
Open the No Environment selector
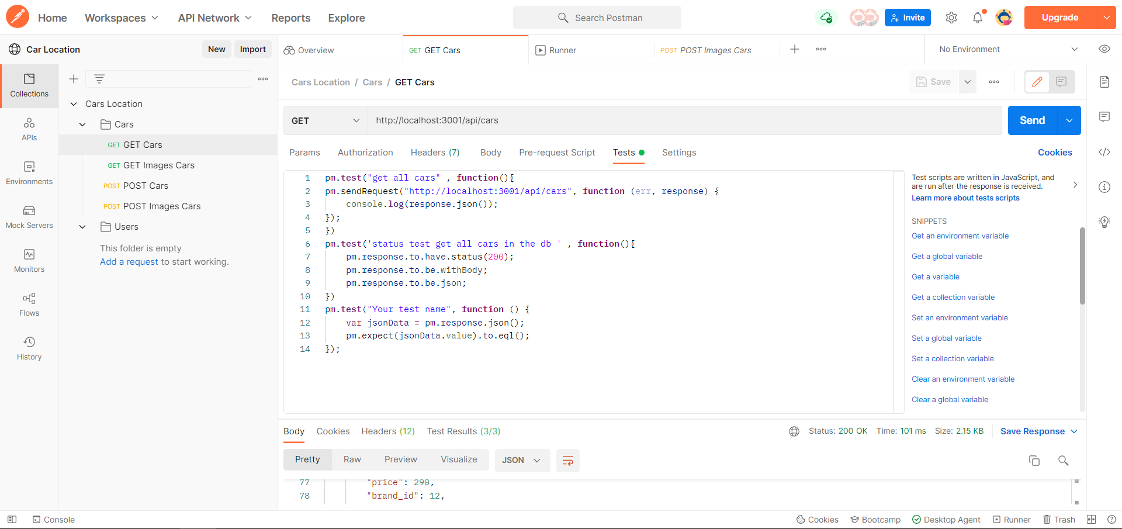pos(1009,49)
